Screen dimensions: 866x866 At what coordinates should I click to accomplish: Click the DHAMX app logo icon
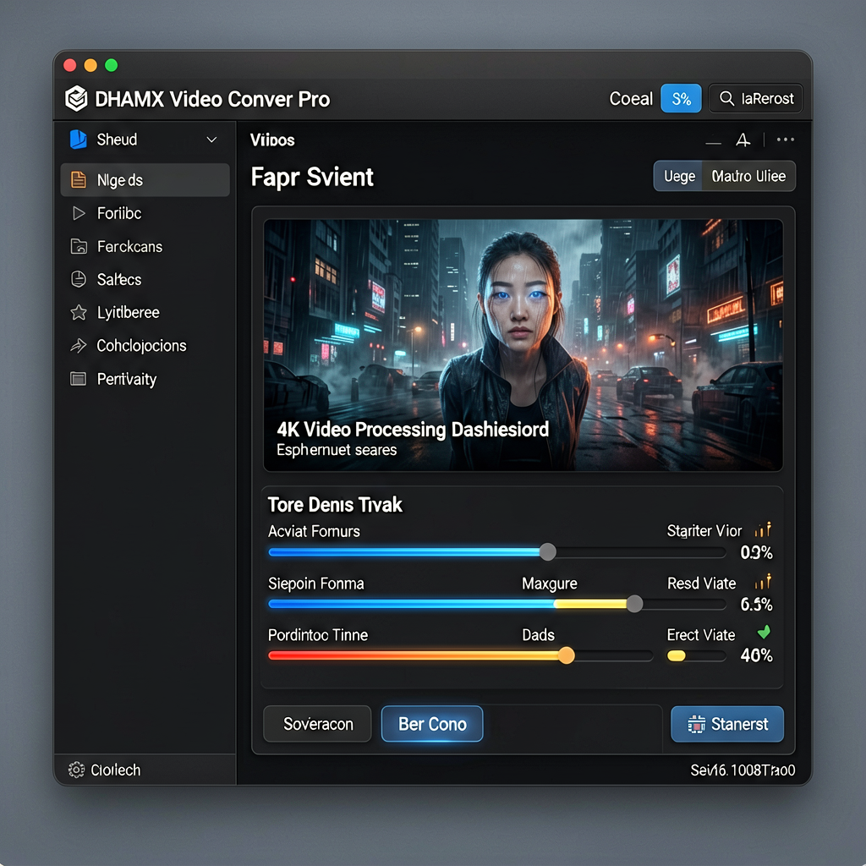pos(76,99)
